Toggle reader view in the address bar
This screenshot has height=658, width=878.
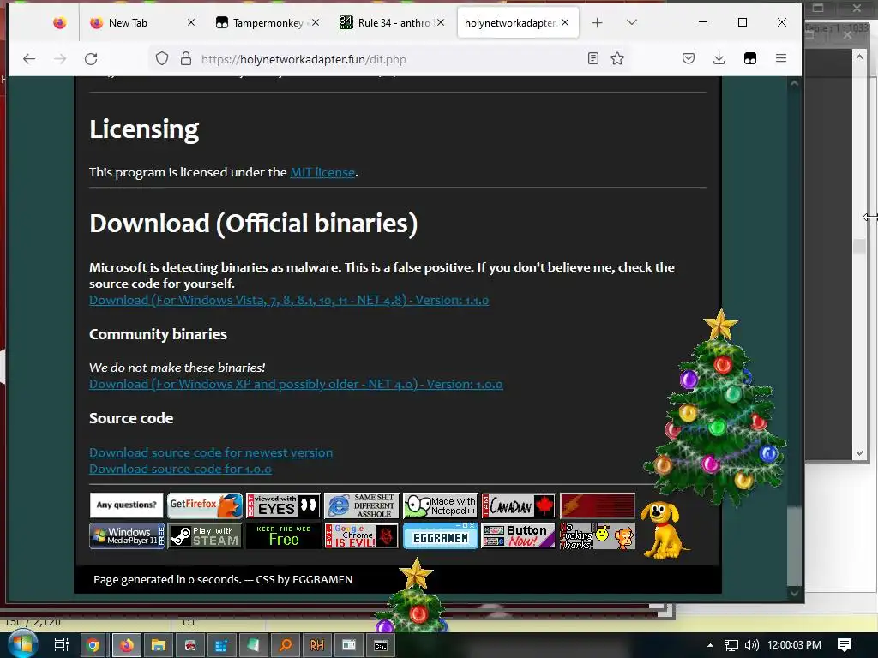pyautogui.click(x=593, y=58)
